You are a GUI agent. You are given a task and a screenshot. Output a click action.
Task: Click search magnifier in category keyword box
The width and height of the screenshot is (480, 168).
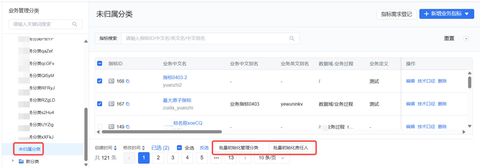75,24
